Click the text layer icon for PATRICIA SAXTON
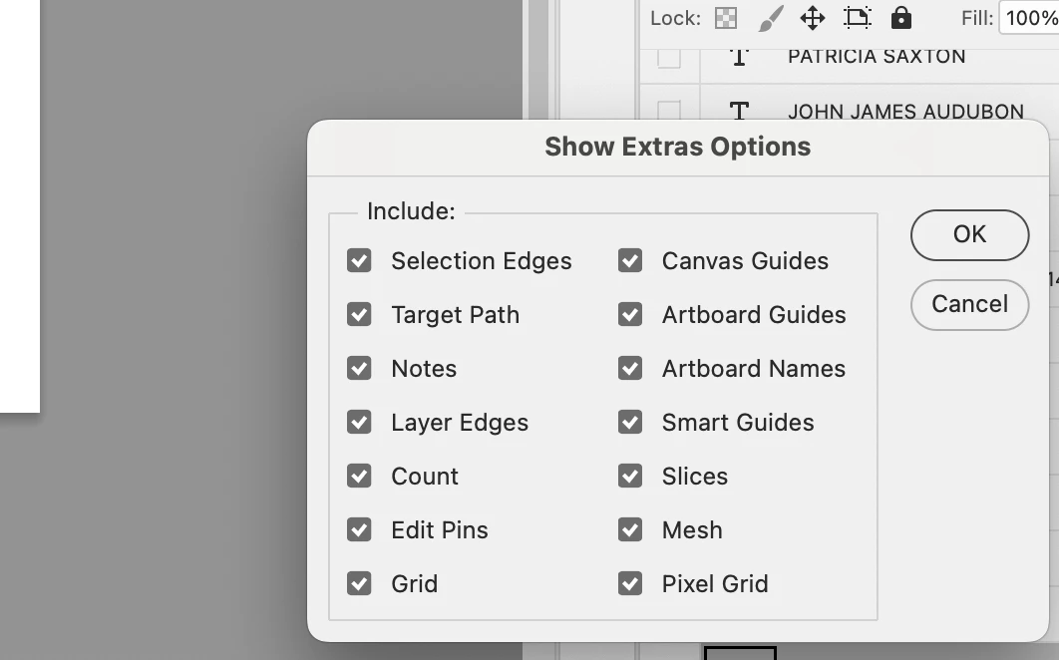This screenshot has width=1059, height=660. [739, 57]
